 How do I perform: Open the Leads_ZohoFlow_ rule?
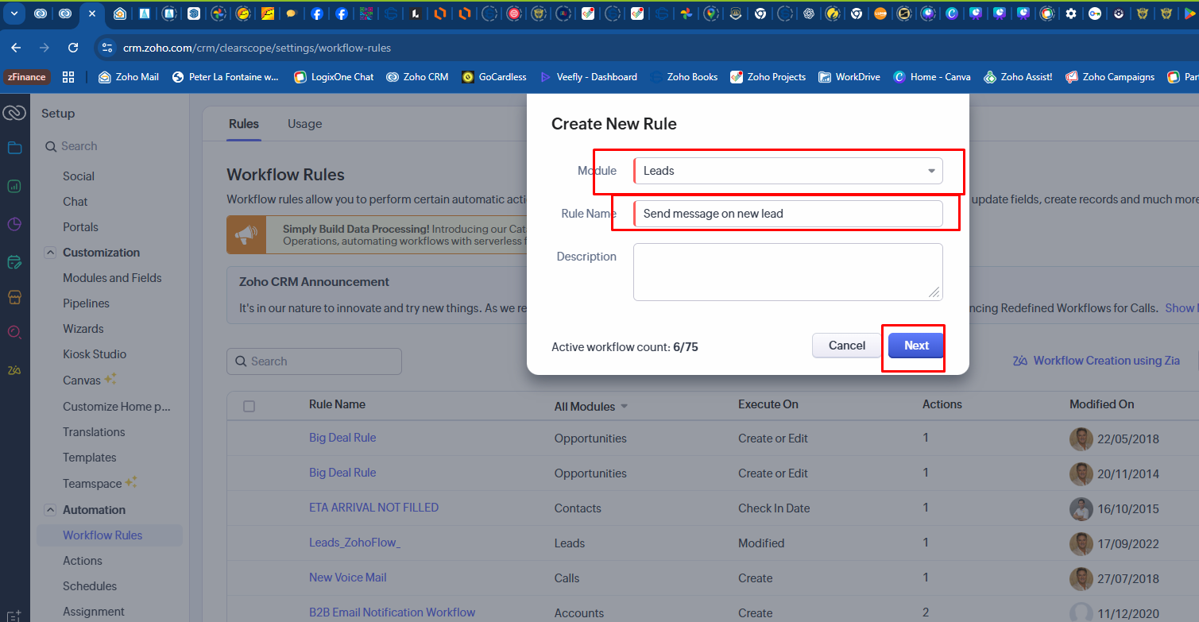click(354, 543)
